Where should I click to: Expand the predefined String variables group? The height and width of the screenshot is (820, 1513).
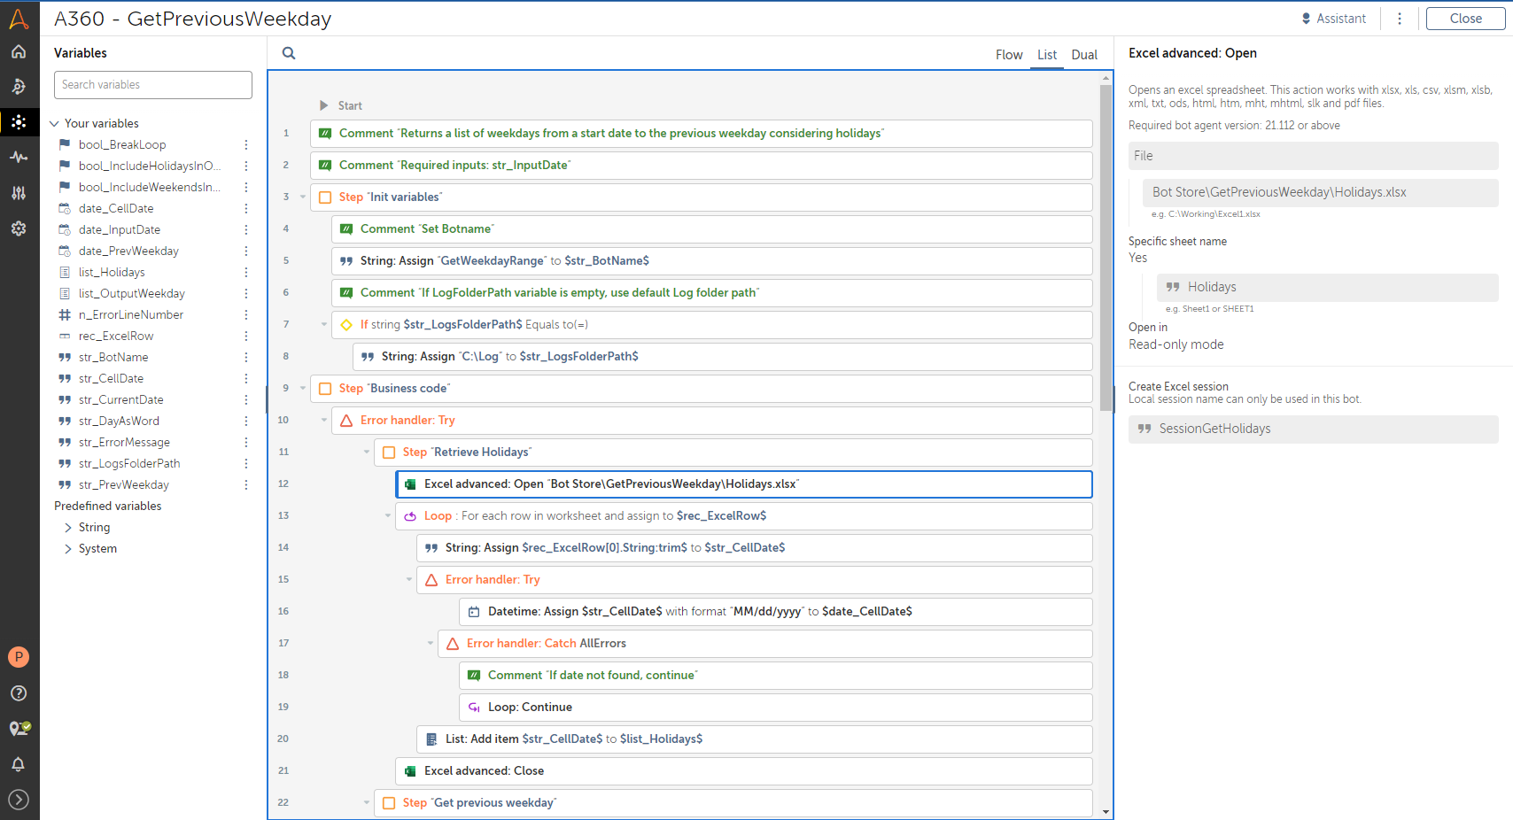coord(68,528)
